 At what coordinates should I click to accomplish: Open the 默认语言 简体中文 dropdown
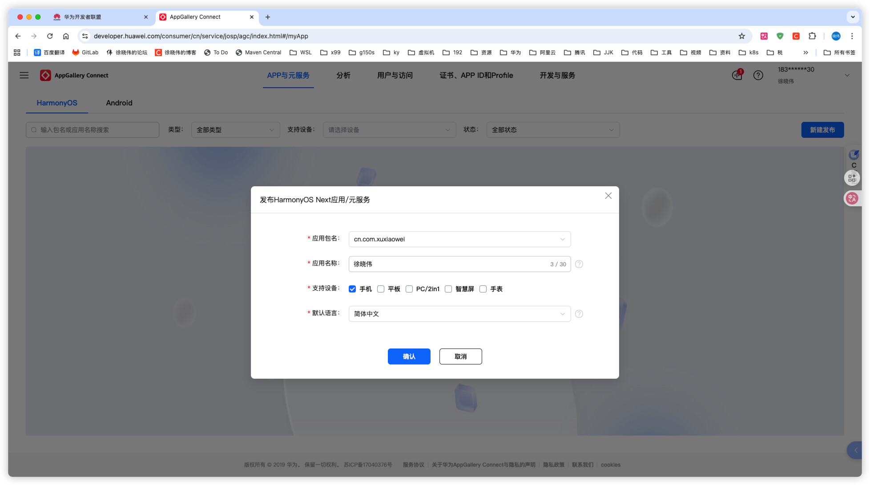(459, 314)
